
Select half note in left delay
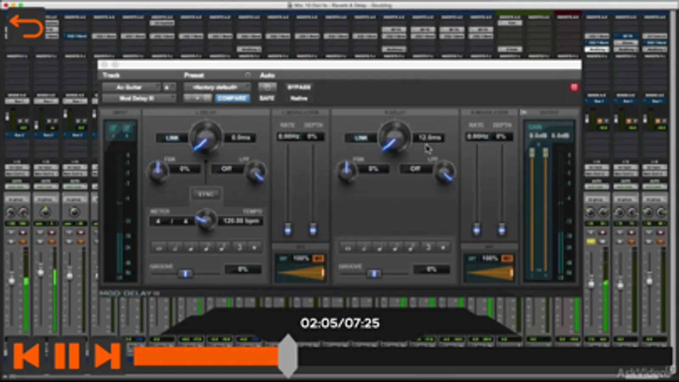[175, 247]
